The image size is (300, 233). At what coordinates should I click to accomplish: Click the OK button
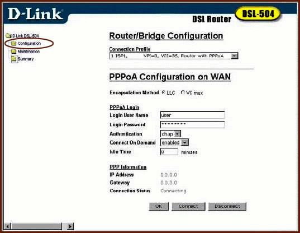click(159, 206)
